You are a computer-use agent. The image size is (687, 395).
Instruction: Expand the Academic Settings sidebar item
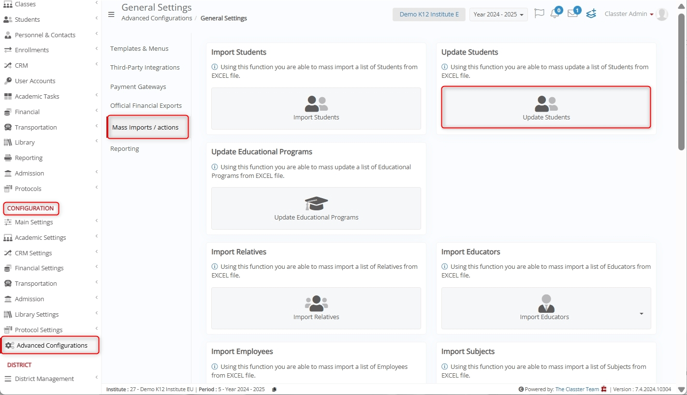[40, 237]
